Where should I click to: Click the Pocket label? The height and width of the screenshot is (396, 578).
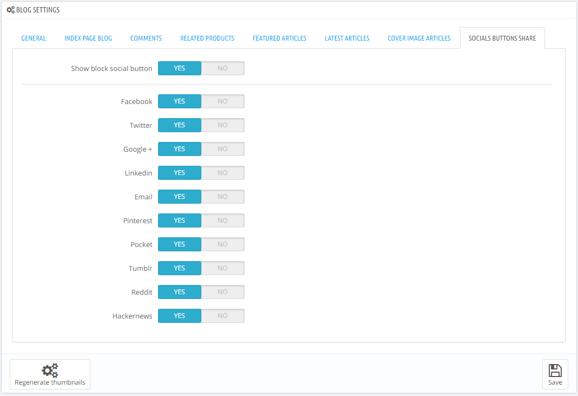click(x=142, y=245)
